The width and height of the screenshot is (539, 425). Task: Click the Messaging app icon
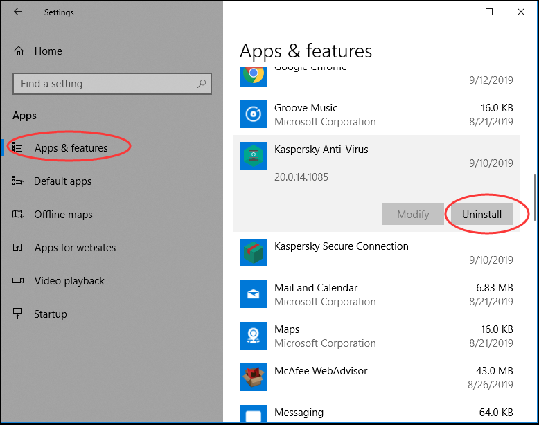[254, 414]
